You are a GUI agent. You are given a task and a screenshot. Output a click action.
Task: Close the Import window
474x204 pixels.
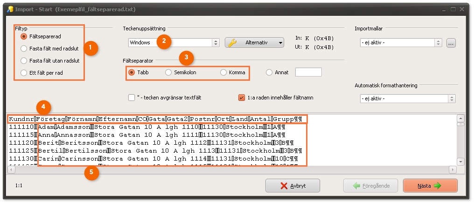461,9
